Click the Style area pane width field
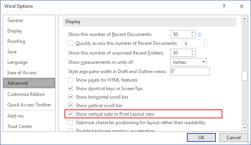 pos(190,71)
